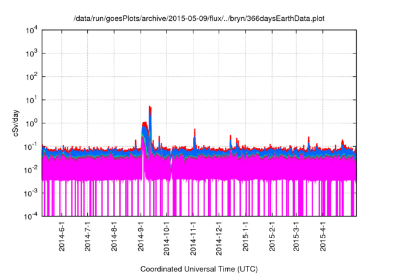393x275 pixels.
Task: Click the plot title file path
Action: 199,18
